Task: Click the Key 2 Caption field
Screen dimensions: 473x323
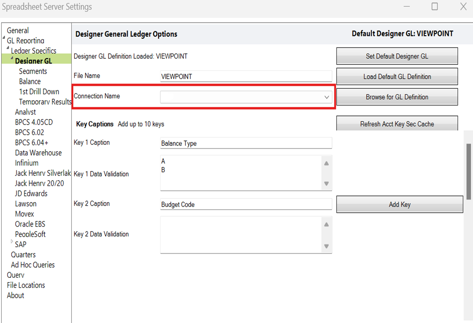Action: [246, 204]
